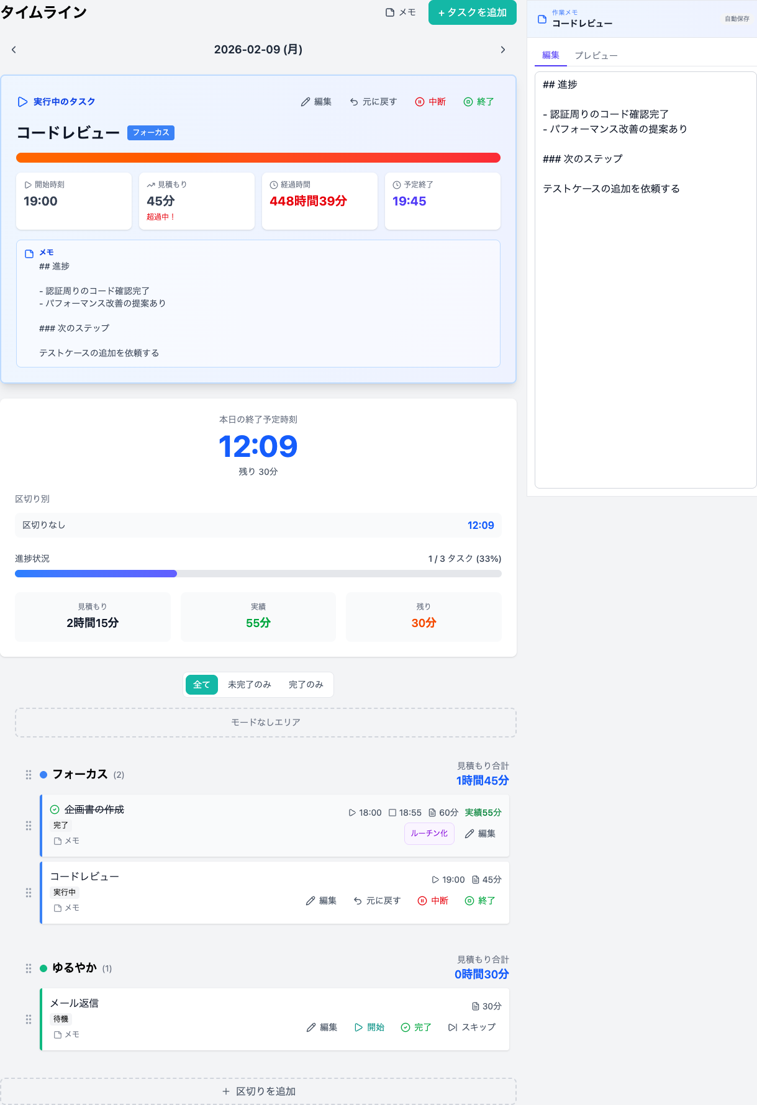Click the モードなしエリア drop zone
Viewport: 757px width, 1105px height.
[266, 723]
